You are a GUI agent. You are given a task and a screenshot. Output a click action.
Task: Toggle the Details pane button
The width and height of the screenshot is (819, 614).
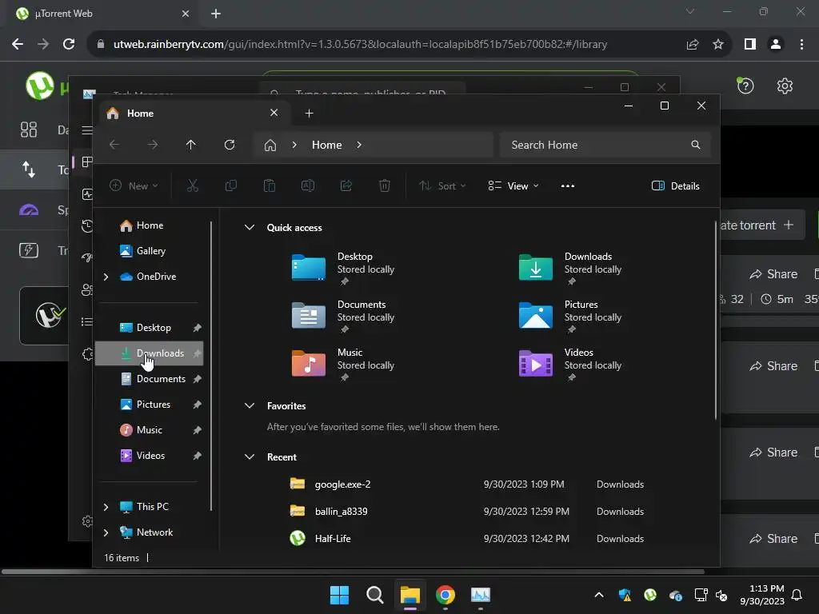point(675,185)
